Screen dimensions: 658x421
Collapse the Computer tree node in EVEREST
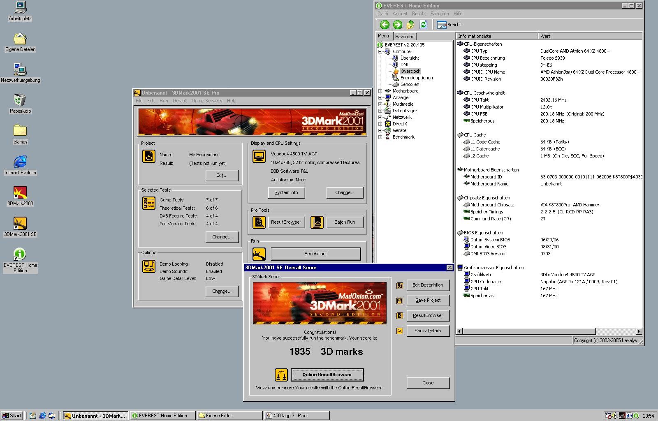pos(380,51)
